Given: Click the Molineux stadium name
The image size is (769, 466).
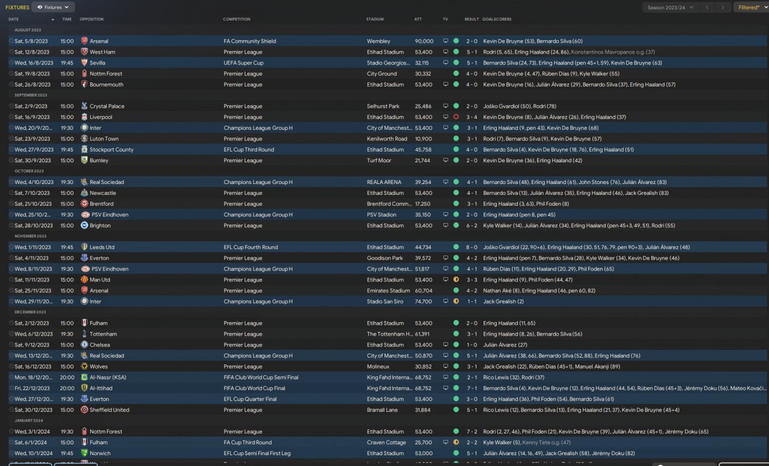Looking at the screenshot, I should point(378,366).
